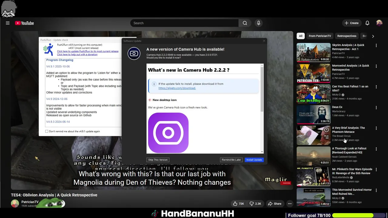
Task: Click the Program Changelog heading in Push2Run
Action: [60, 60]
